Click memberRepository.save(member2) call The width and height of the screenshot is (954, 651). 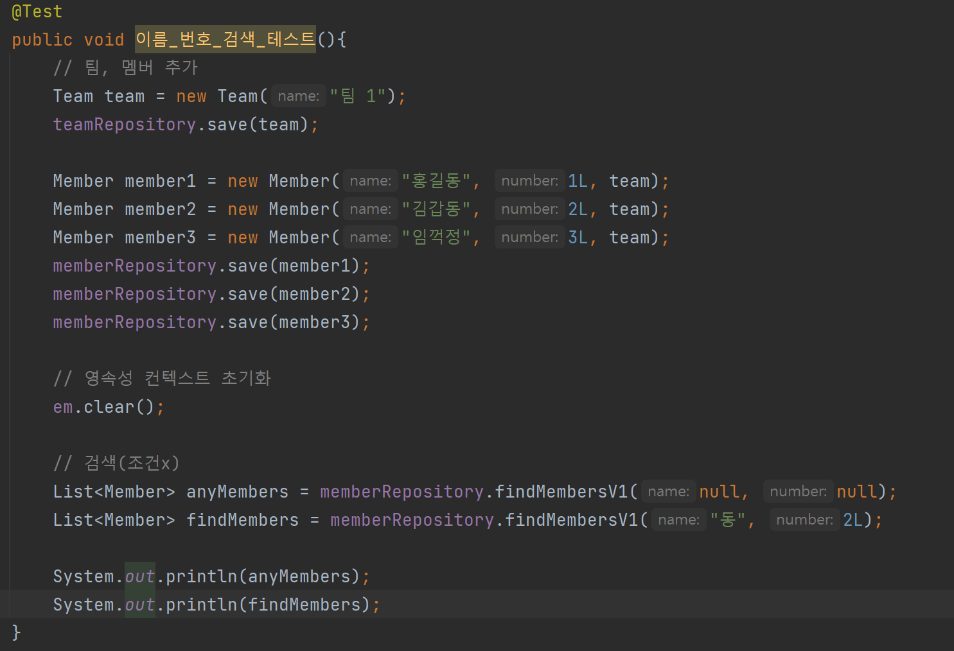[x=211, y=294]
